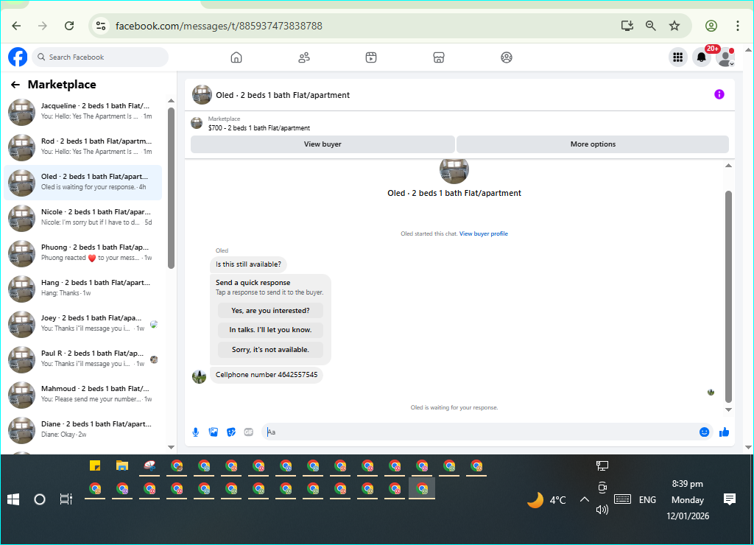Screen dimensions: 754x545
Task: Click the back arrow beside Marketplace
Action: [15, 85]
